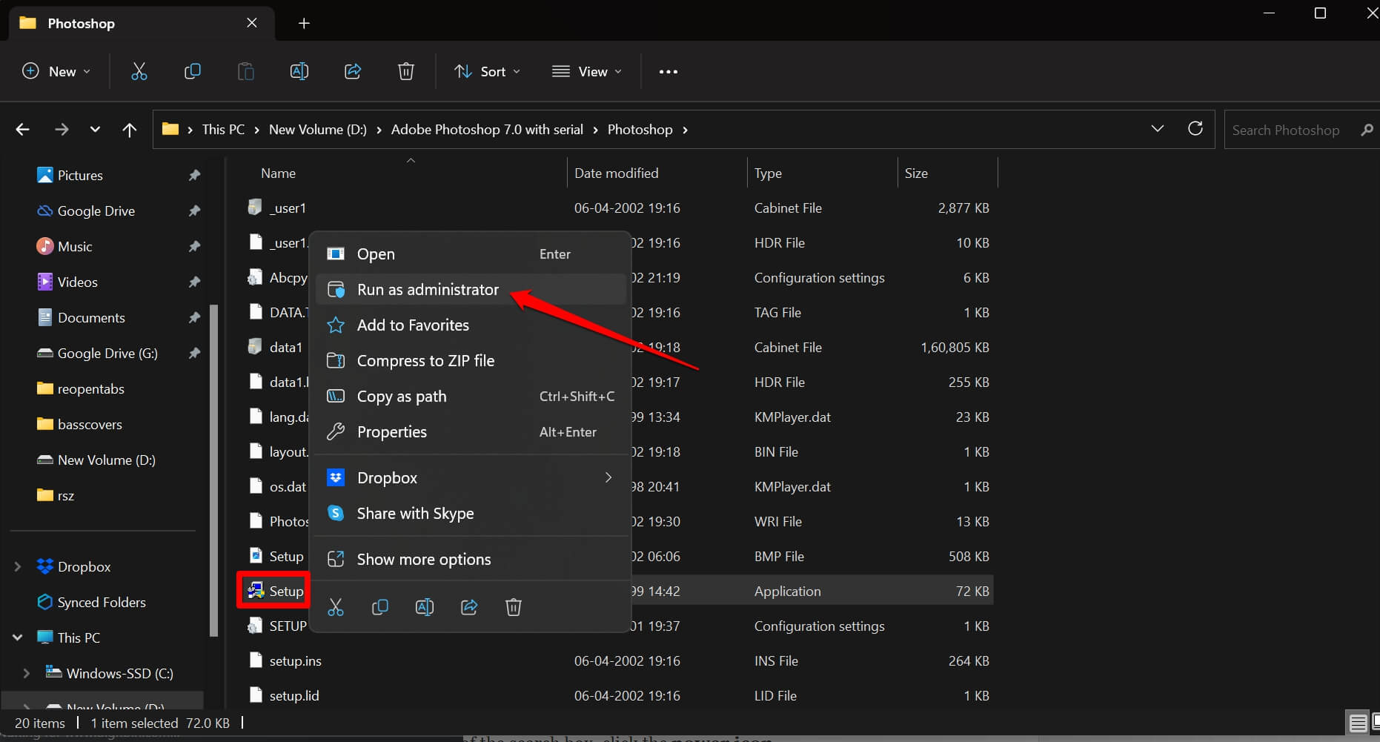Click the Setup application file icon
The image size is (1380, 742).
pyautogui.click(x=256, y=591)
